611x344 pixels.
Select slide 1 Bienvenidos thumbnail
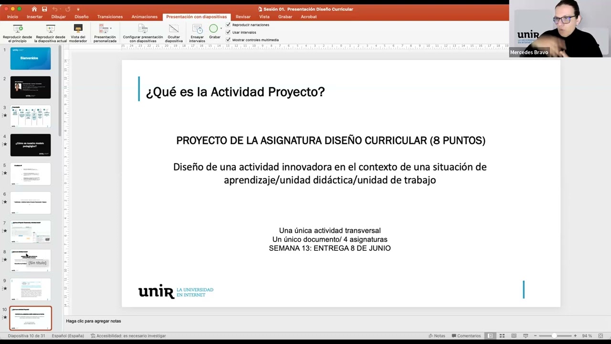click(31, 58)
